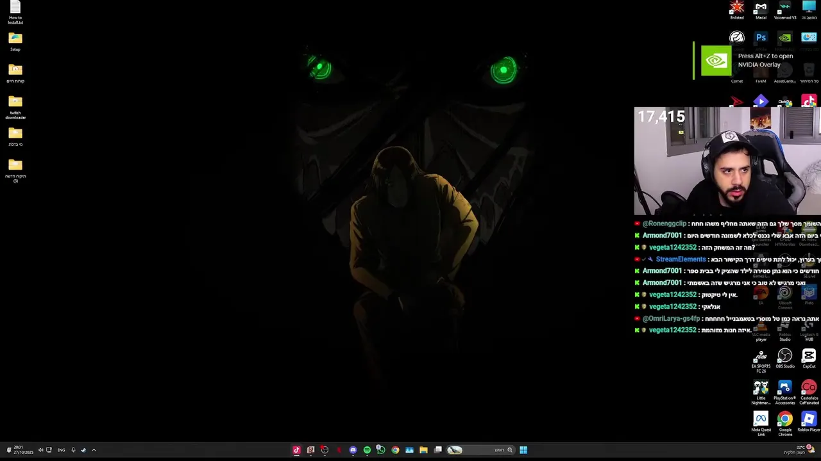Viewport: 821px width, 461px height.
Task: Select the תיקיה חדשה (3) folder
Action: tap(15, 171)
